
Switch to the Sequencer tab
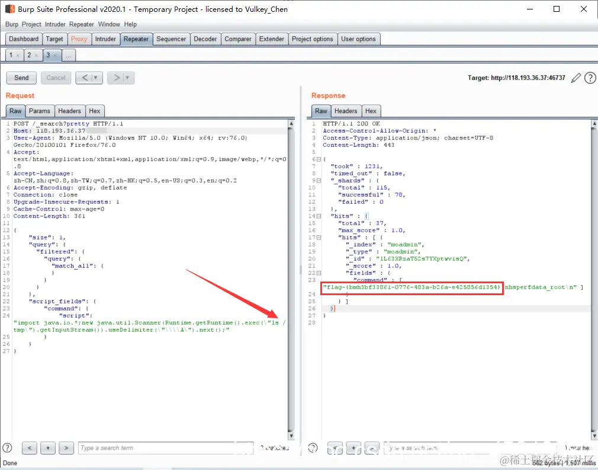[x=171, y=39]
